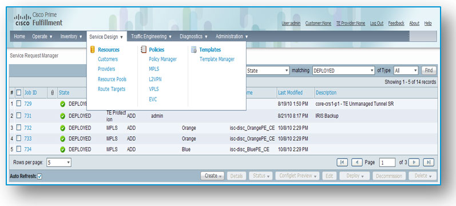Click the Decommission button

tap(389, 176)
